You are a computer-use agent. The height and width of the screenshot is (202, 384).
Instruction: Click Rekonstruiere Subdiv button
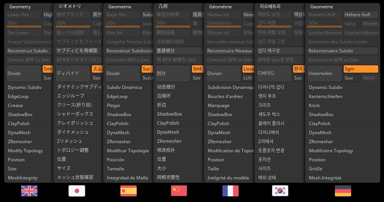343,51
